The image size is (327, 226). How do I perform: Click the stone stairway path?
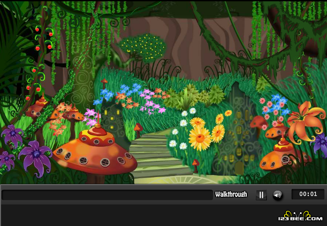(158, 156)
